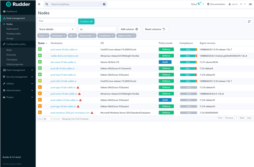Click warning icon next to prod-app-01

pyautogui.click(x=78, y=87)
